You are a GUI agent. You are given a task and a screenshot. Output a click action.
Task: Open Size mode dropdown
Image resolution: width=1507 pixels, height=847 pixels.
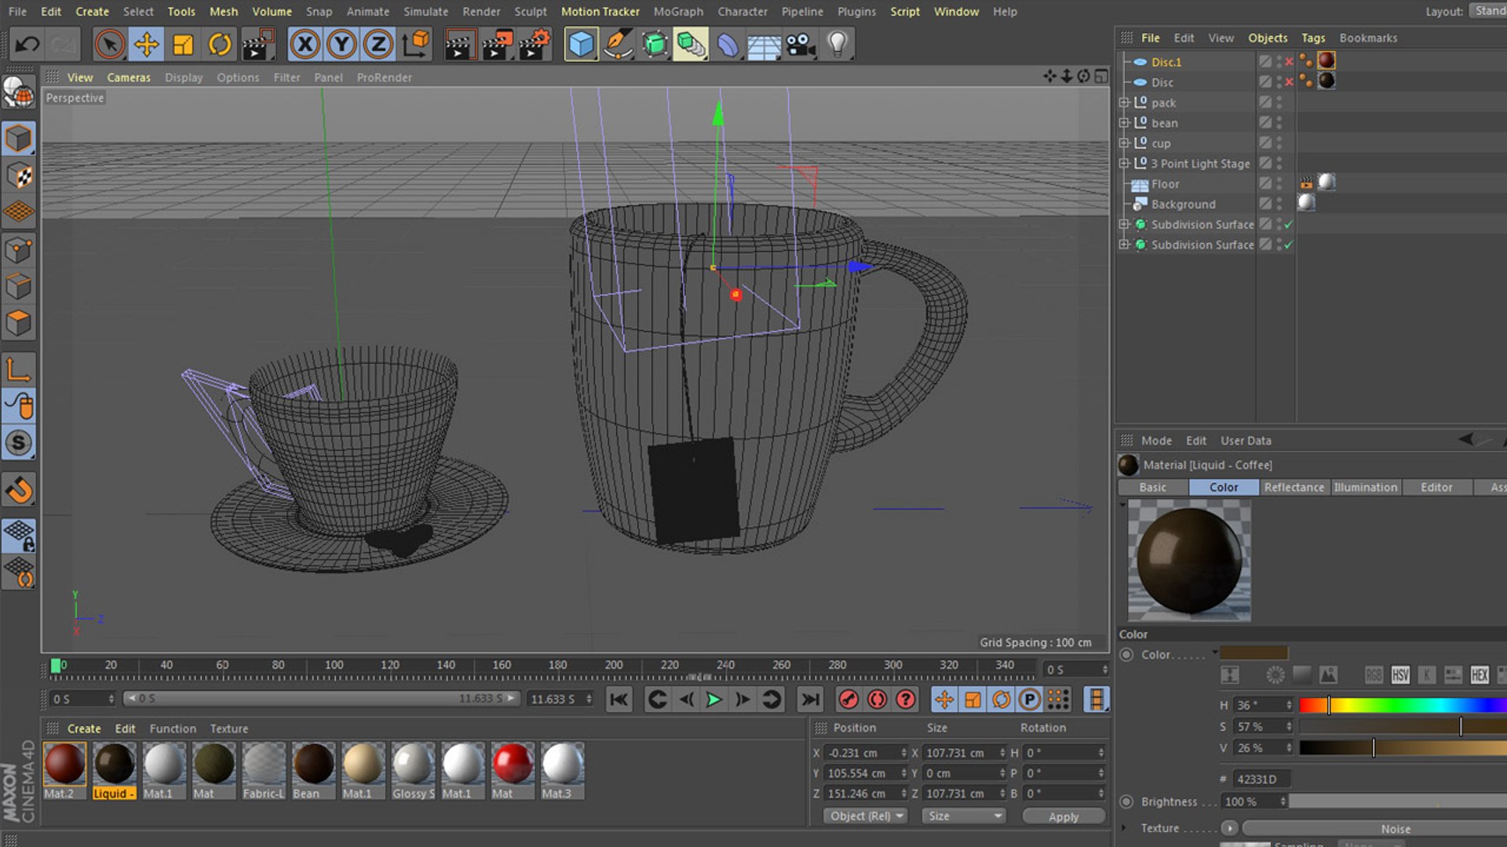point(965,816)
